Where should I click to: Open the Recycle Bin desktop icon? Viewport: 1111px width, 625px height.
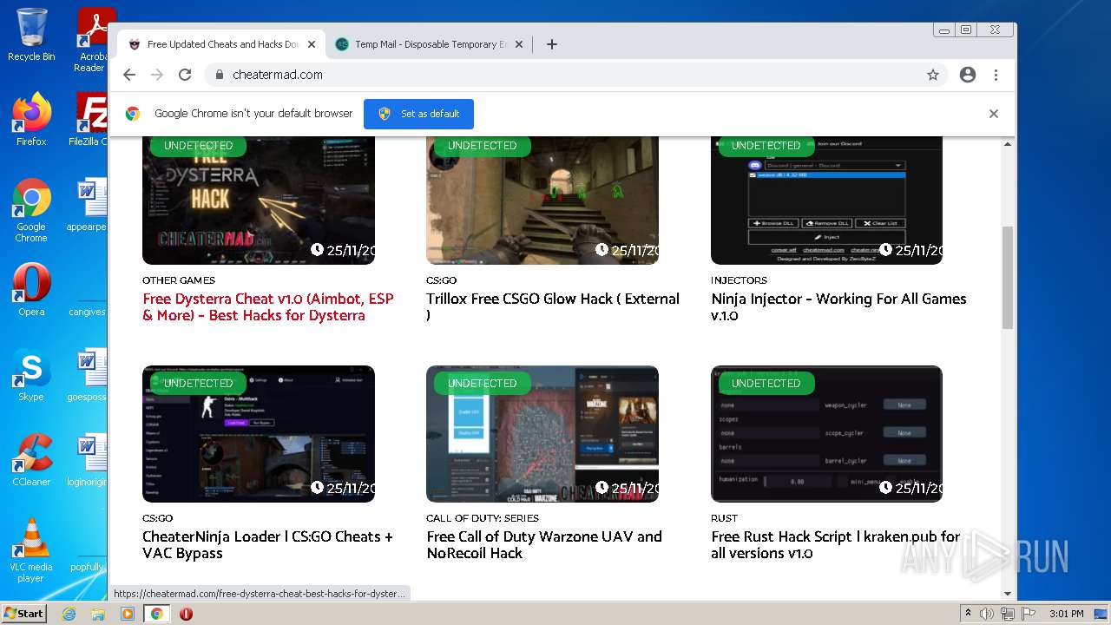pyautogui.click(x=31, y=35)
